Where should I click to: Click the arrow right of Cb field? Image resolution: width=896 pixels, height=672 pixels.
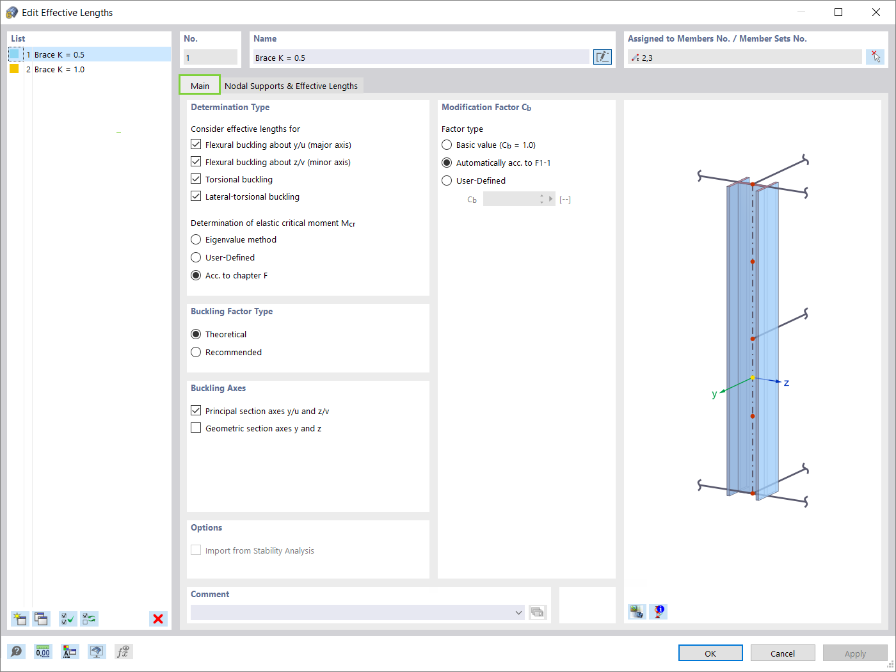[550, 199]
